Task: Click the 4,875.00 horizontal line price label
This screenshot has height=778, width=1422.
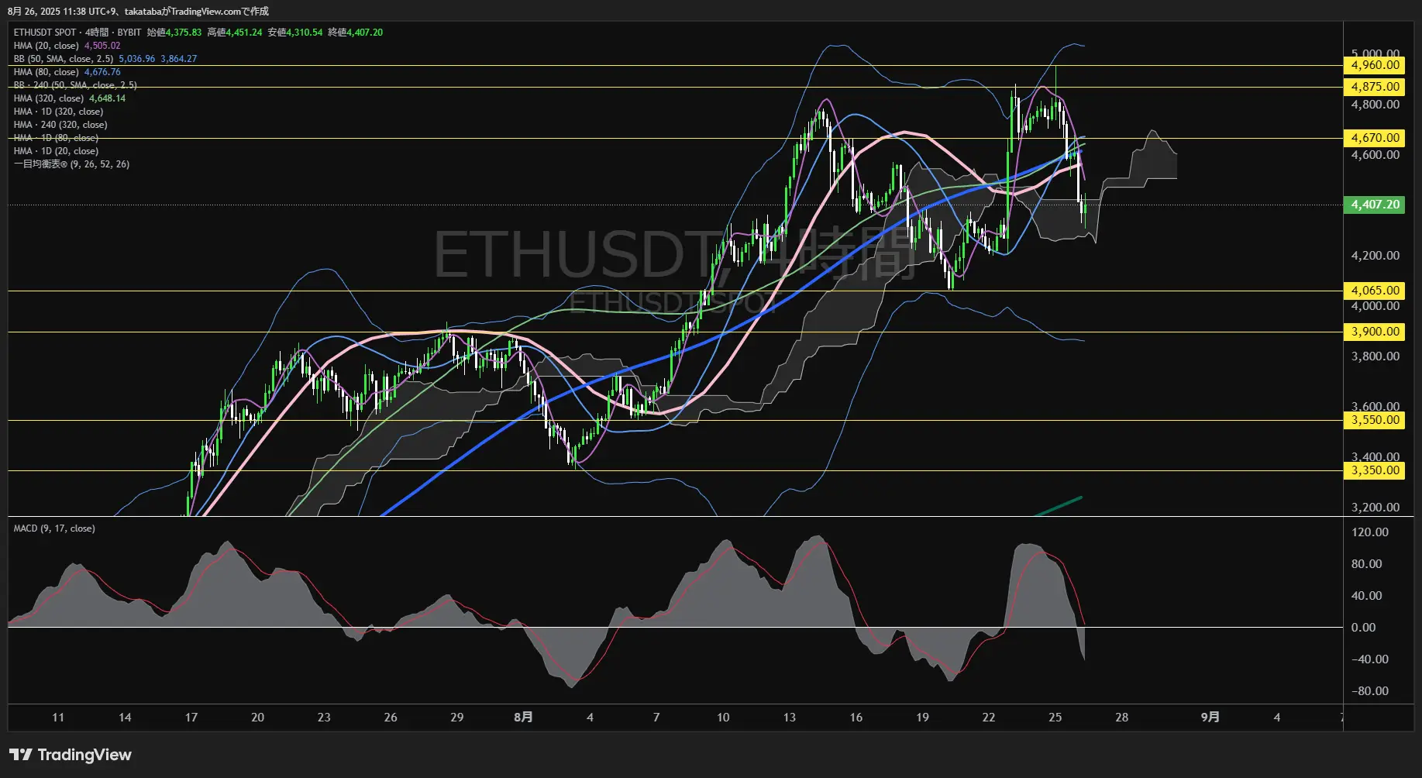Action: click(1374, 87)
